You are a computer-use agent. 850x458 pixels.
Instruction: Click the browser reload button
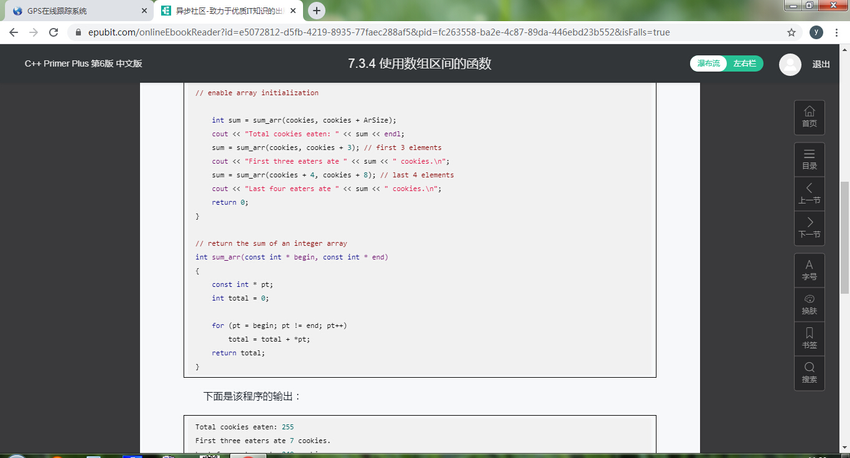[x=54, y=32]
